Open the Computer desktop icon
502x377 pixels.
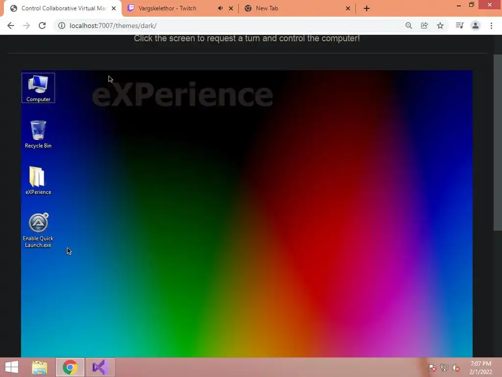tap(38, 88)
